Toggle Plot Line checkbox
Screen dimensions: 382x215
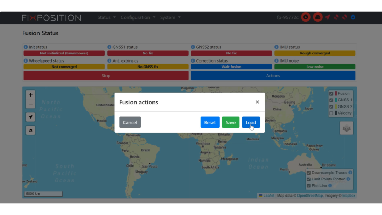(309, 186)
